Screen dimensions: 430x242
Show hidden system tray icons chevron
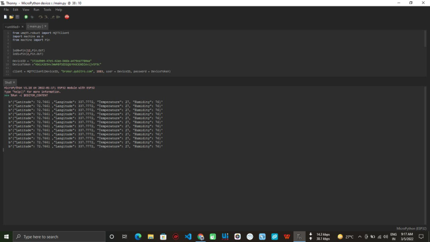point(359,237)
